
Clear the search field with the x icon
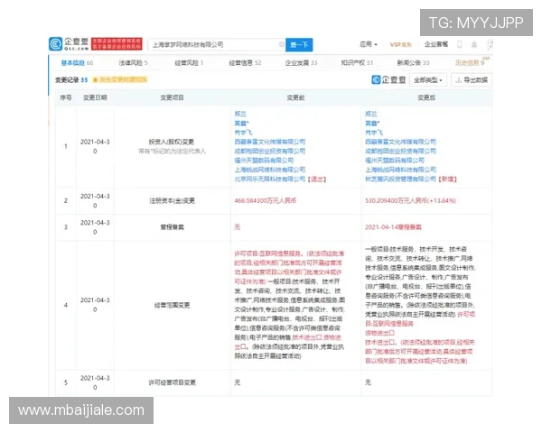click(x=281, y=44)
